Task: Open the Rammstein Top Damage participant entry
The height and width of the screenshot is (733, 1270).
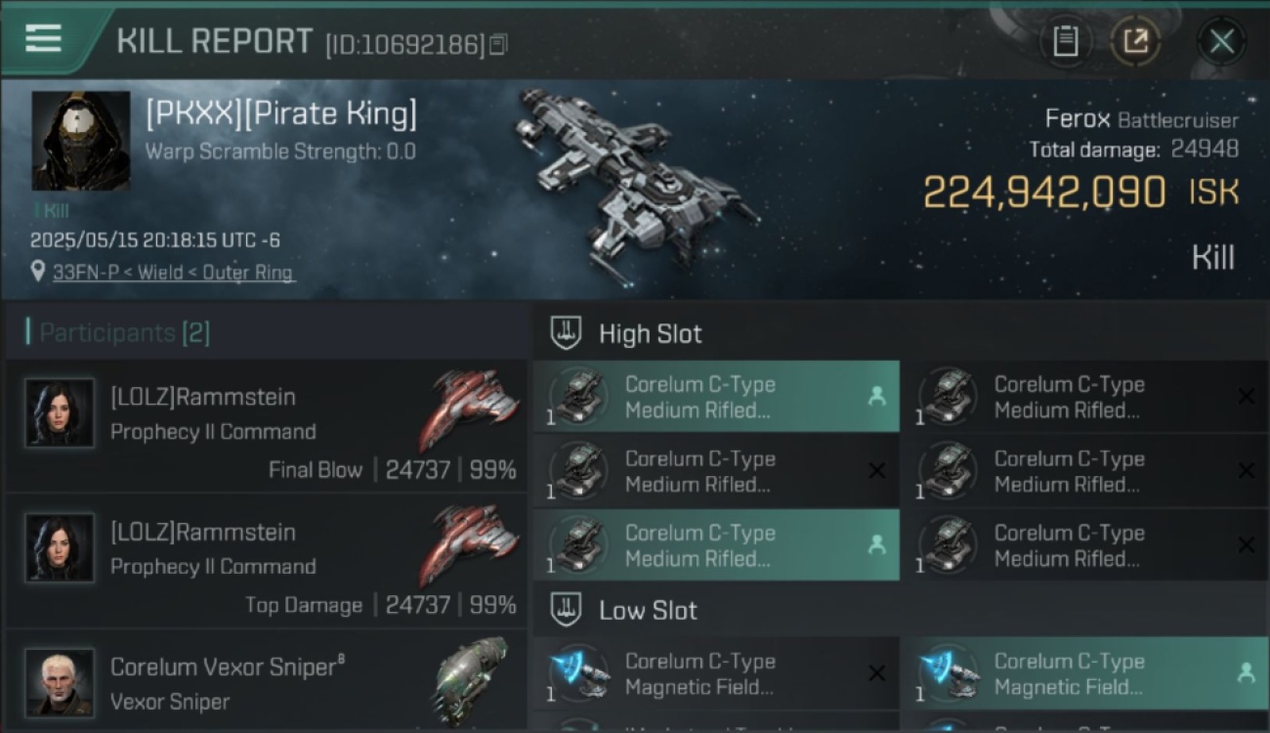Action: tap(266, 560)
